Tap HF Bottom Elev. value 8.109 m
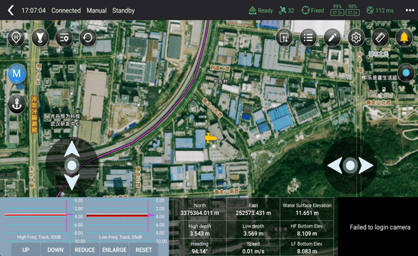Viewport: 418px width, 256px height. [x=307, y=234]
